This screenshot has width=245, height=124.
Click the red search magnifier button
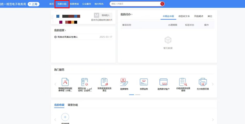coord(162,4)
